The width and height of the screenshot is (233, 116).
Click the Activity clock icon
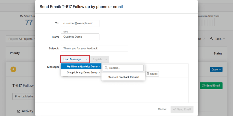(19, 111)
